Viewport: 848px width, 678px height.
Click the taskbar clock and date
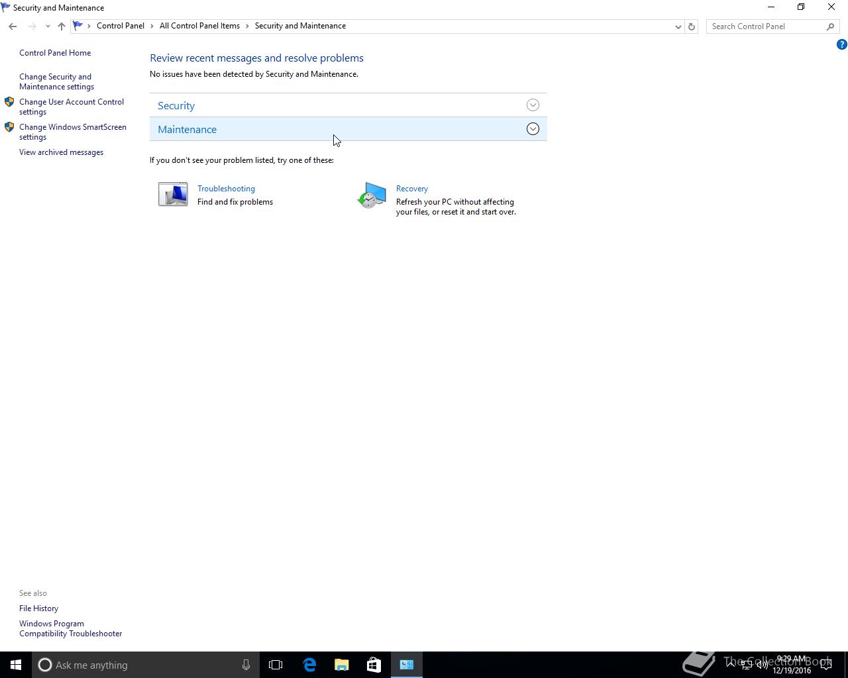792,665
